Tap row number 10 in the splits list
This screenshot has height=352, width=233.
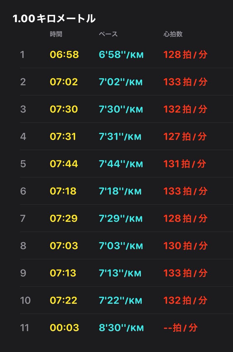(25, 300)
